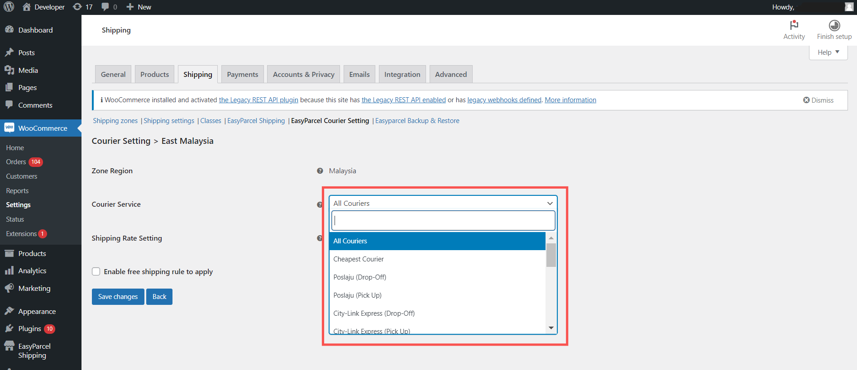Follow the More information link

pyautogui.click(x=570, y=100)
